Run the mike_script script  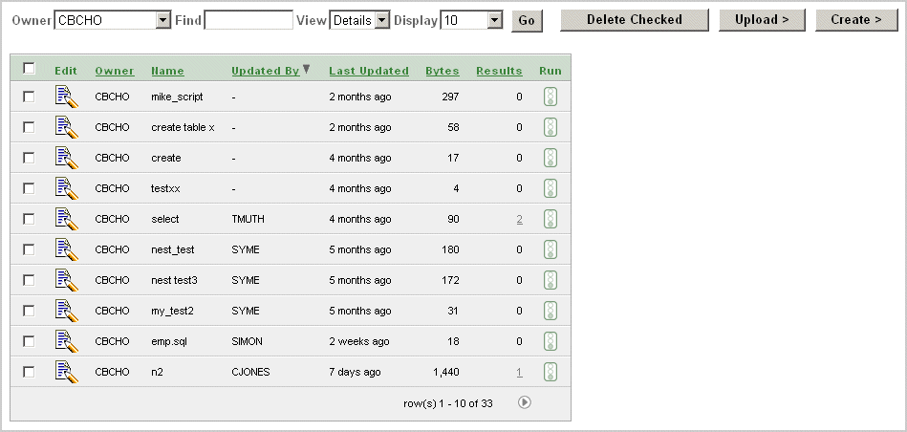tap(551, 97)
